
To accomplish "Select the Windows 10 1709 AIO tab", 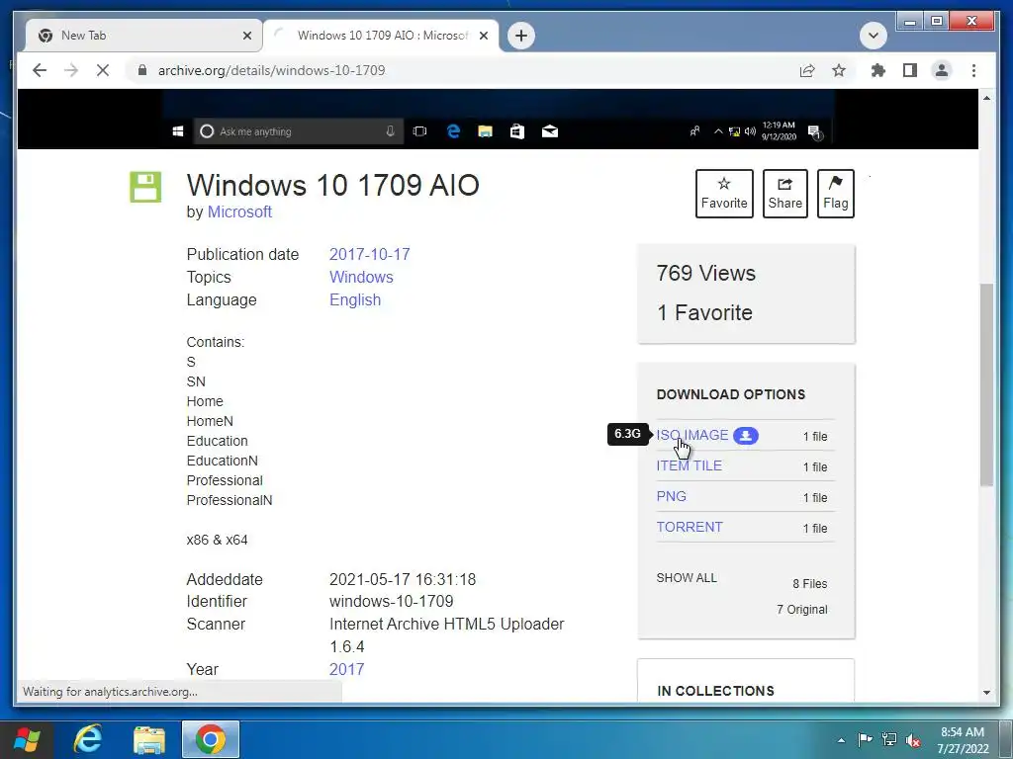I will (x=381, y=36).
